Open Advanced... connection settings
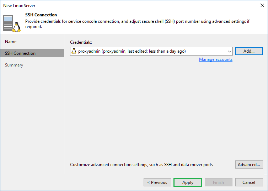 point(249,165)
